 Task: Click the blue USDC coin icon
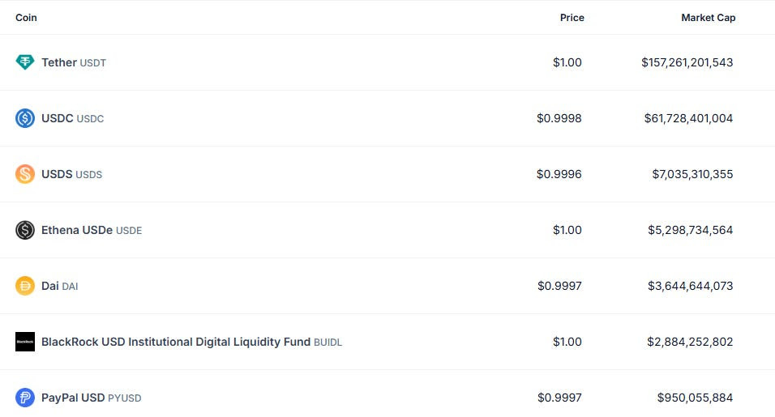click(x=24, y=118)
